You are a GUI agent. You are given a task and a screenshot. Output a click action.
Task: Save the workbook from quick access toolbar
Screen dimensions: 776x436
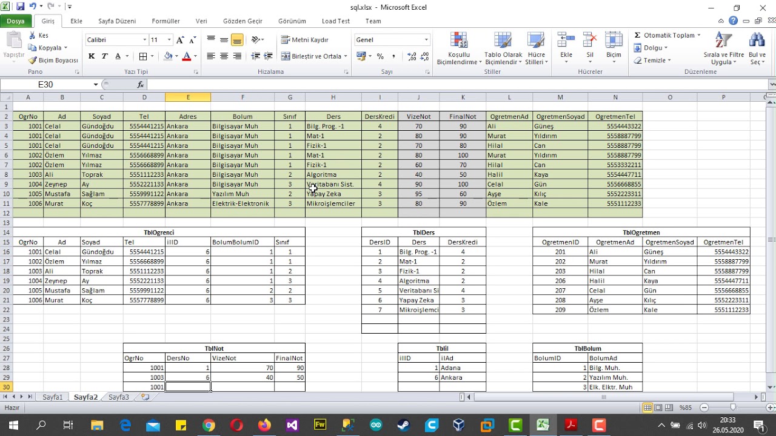click(20, 7)
